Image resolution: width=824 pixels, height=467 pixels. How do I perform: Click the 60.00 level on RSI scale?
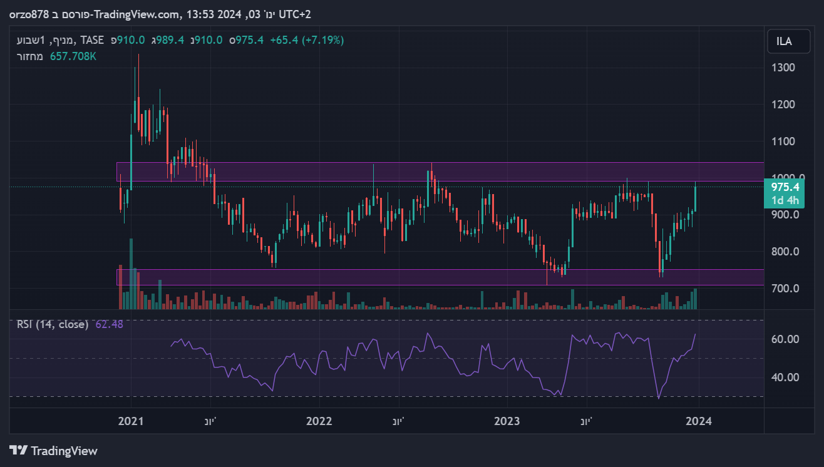(785, 339)
